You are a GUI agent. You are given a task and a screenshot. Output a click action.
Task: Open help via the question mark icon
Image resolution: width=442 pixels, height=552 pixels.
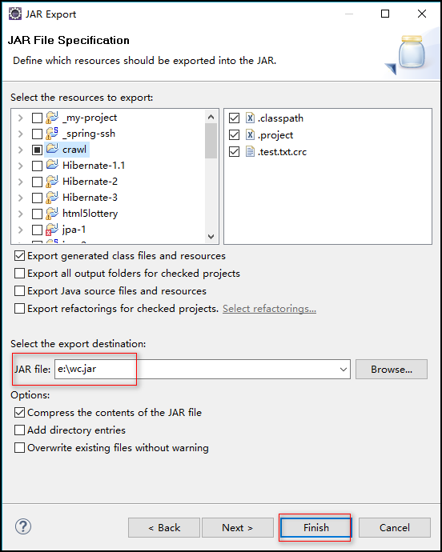[23, 526]
